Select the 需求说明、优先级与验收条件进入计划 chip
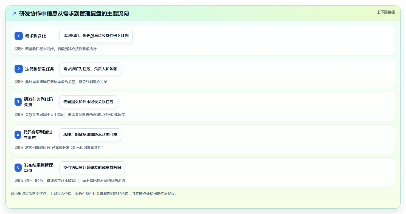Screen dimensions: 406x214 pyautogui.click(x=96, y=36)
